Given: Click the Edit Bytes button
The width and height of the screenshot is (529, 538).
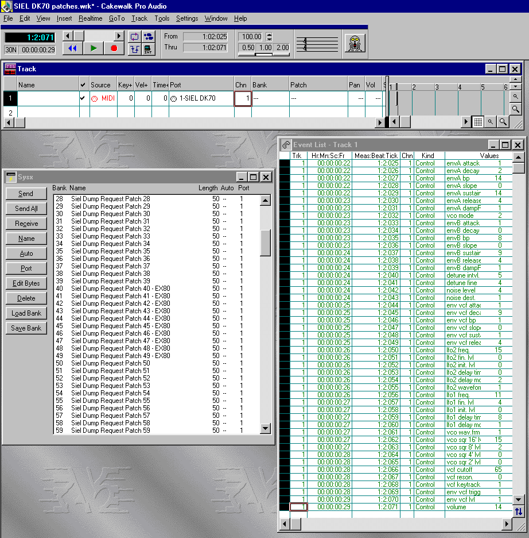Looking at the screenshot, I should (26, 283).
